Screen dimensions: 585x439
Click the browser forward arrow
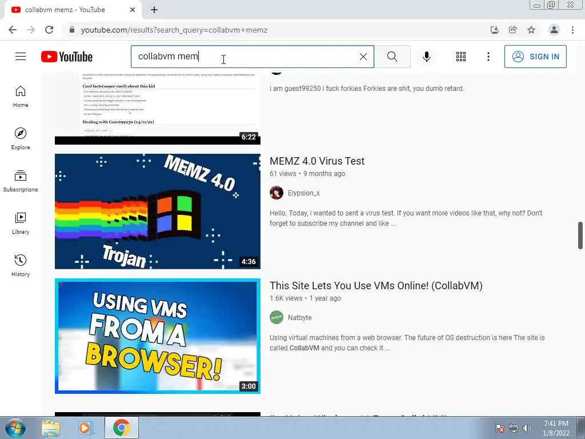[31, 30]
